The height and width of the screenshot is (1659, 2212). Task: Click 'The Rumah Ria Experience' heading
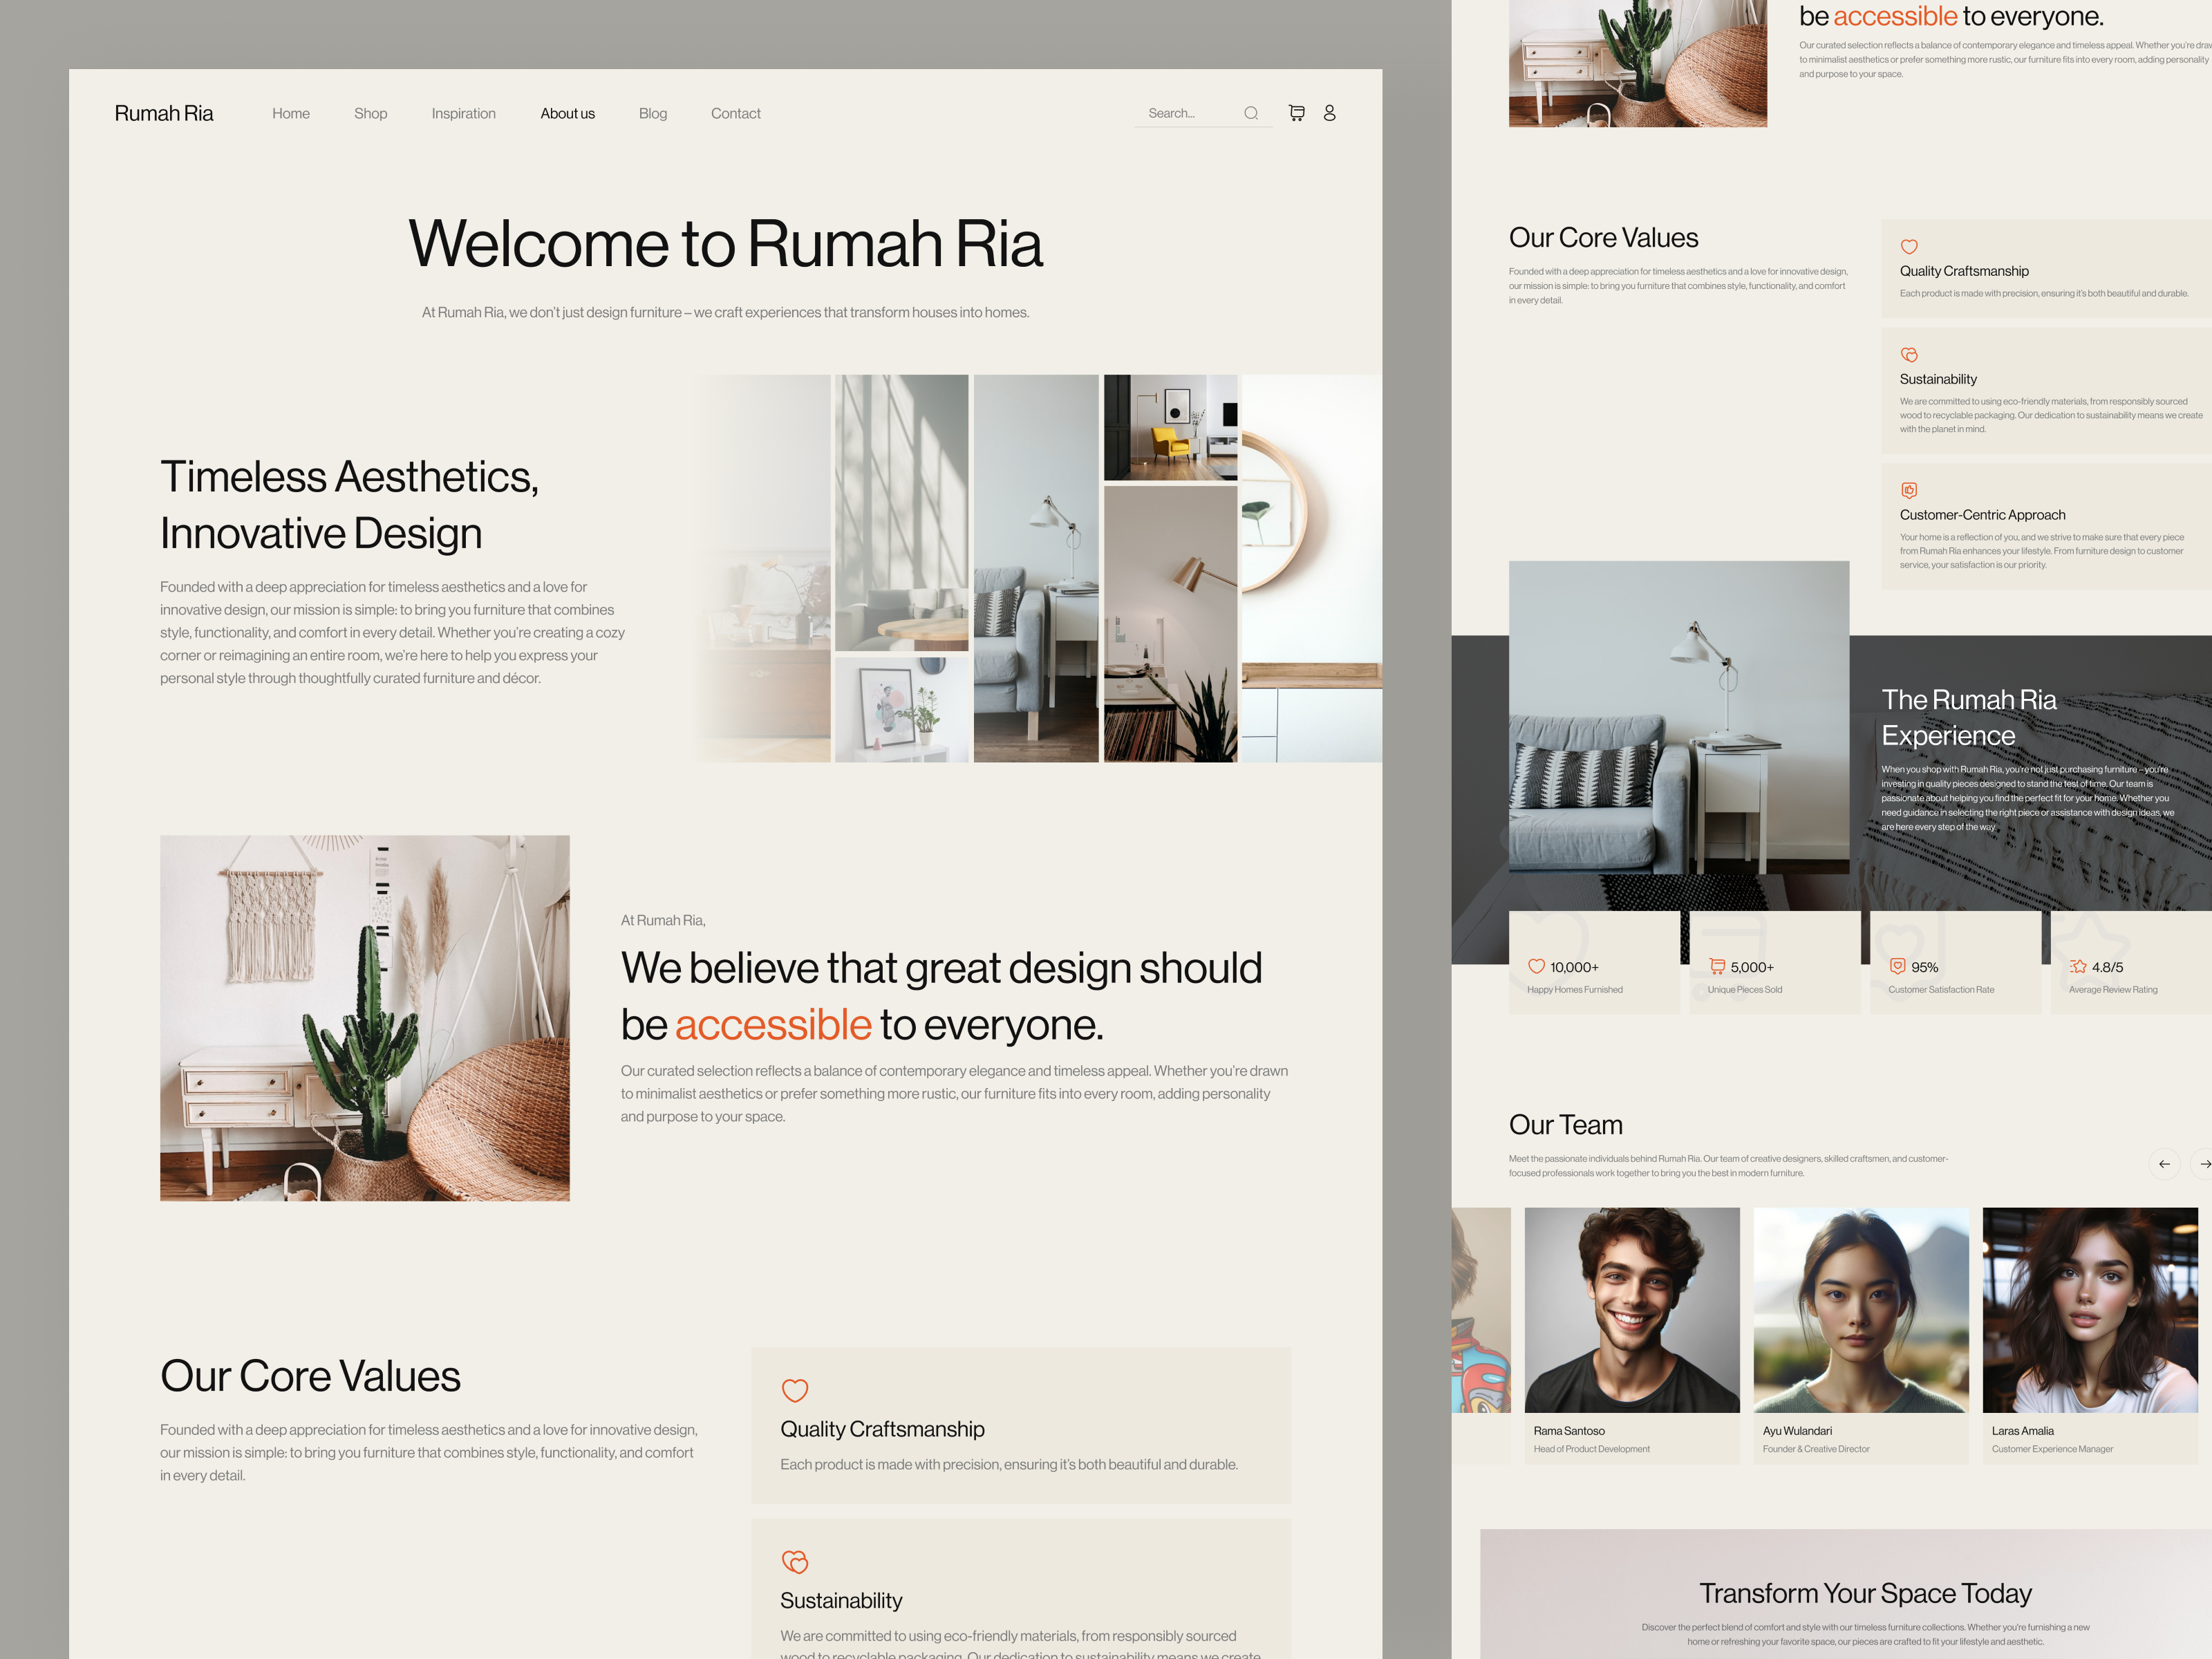click(x=1968, y=717)
